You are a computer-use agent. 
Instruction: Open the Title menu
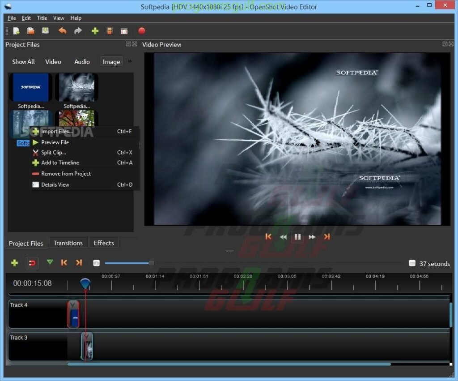[x=42, y=18]
